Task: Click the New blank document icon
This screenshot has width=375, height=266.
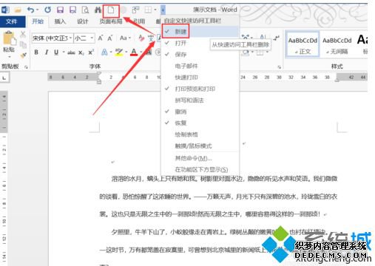Action: (111, 10)
